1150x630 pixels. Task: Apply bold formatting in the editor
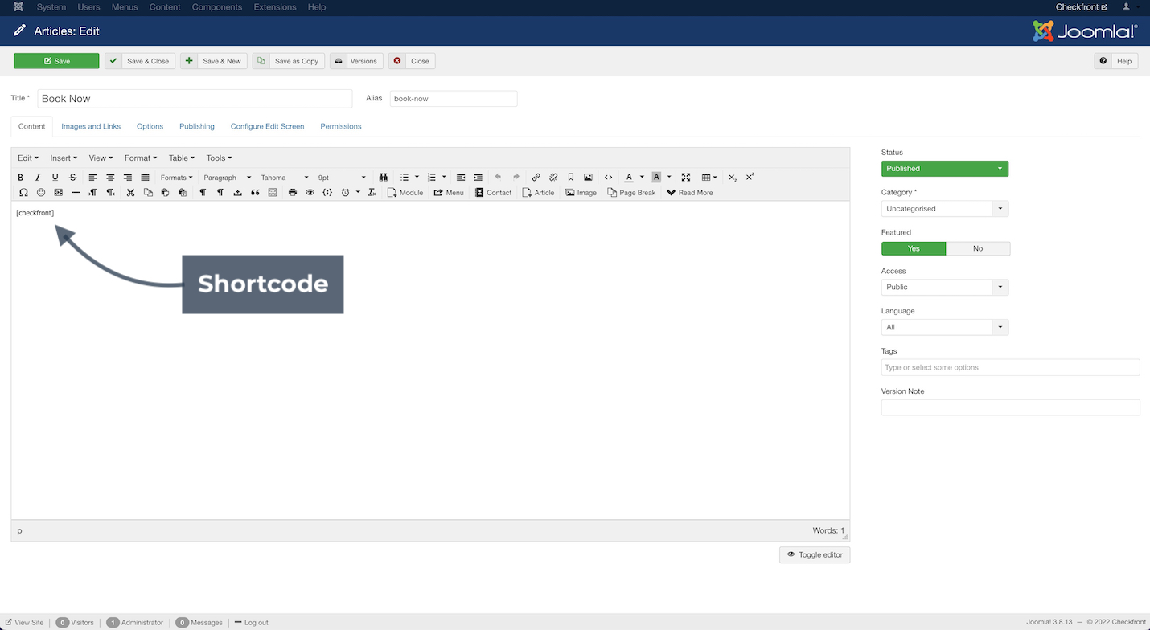pos(21,178)
